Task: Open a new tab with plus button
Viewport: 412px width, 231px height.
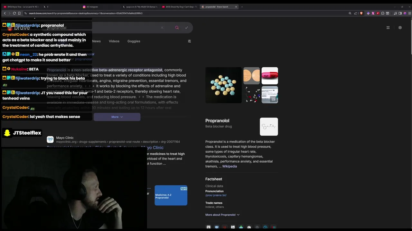Action: tap(242, 7)
